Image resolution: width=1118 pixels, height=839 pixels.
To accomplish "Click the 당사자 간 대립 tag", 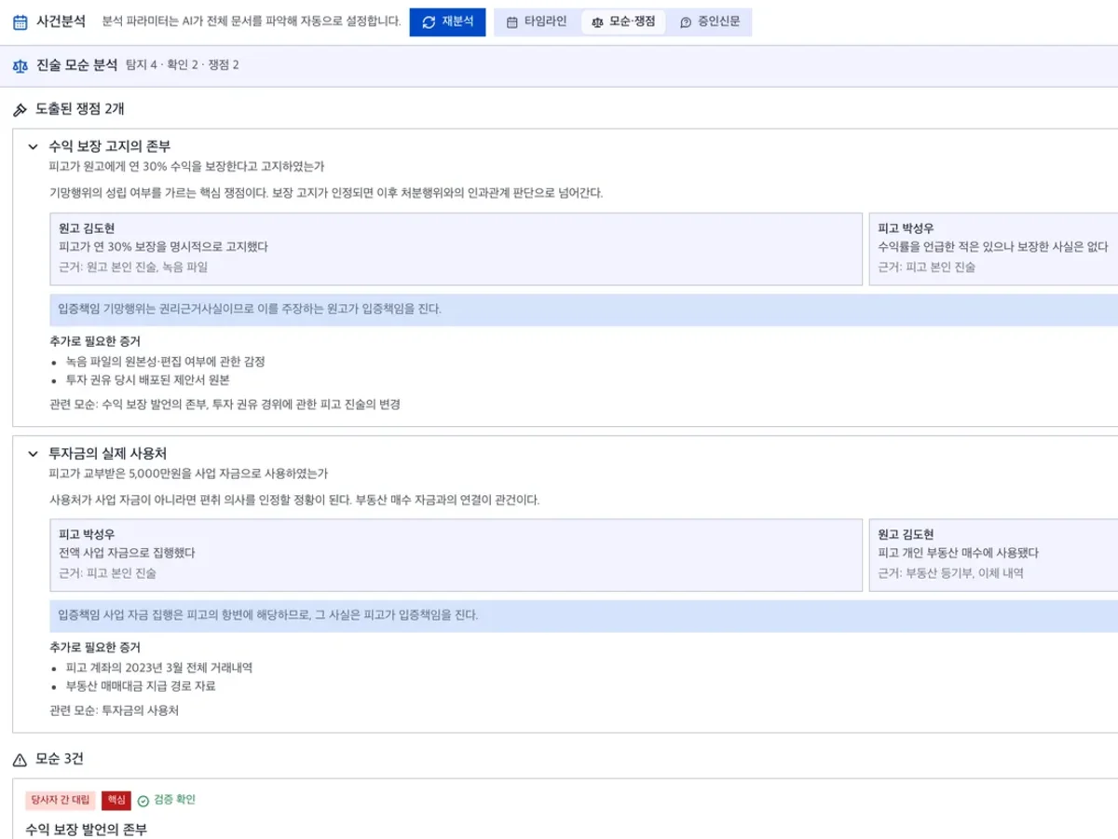I will 61,800.
